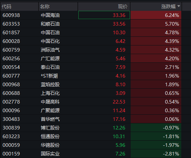
Task: Select stock code 000968
Action: [11, 84]
